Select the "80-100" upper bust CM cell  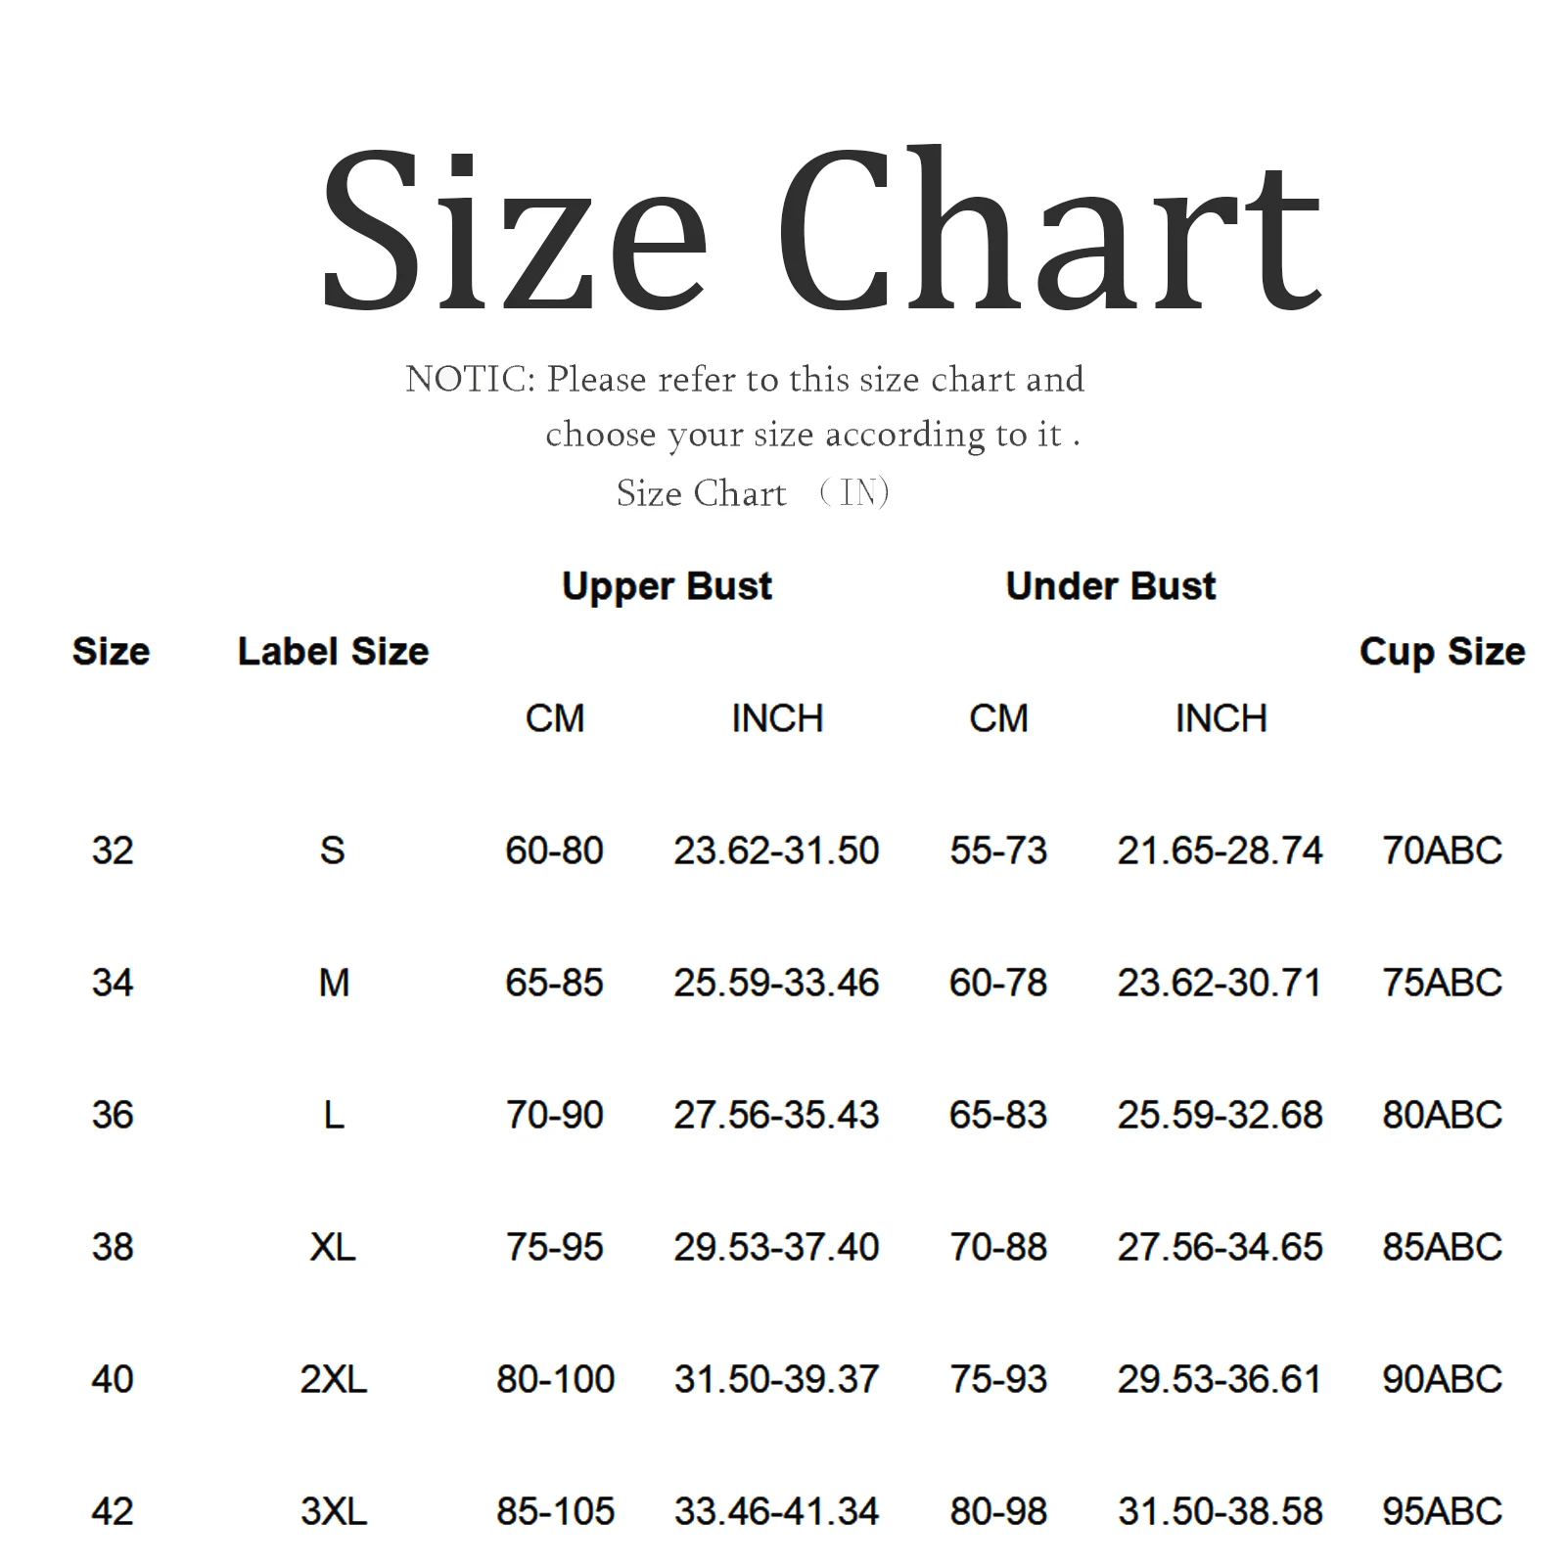[x=555, y=1379]
